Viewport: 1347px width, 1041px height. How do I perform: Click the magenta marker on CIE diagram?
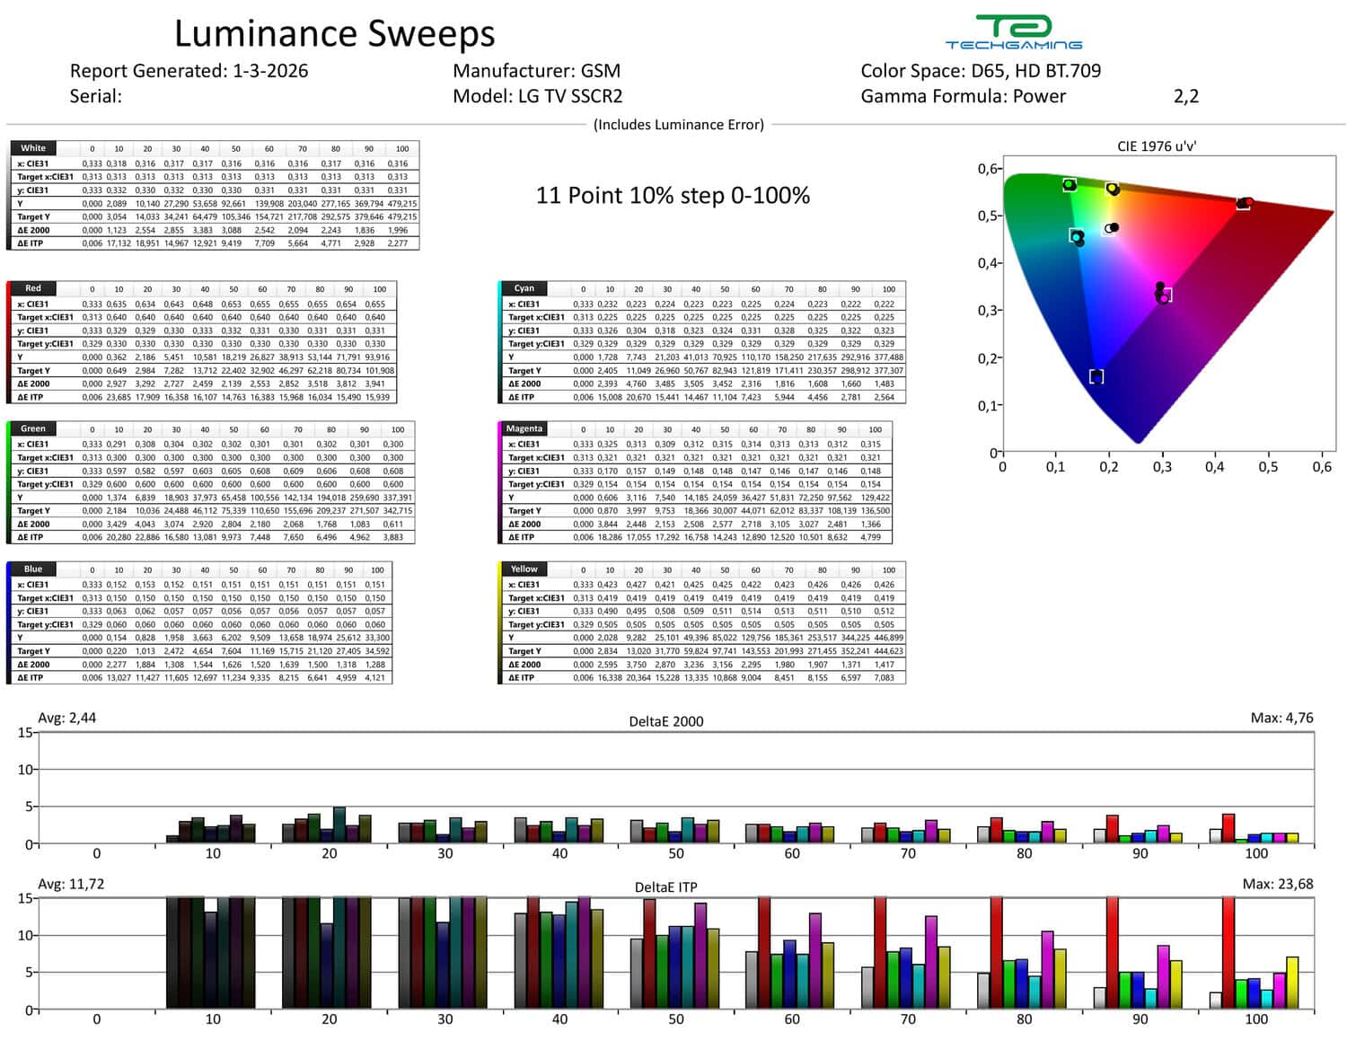(1164, 294)
